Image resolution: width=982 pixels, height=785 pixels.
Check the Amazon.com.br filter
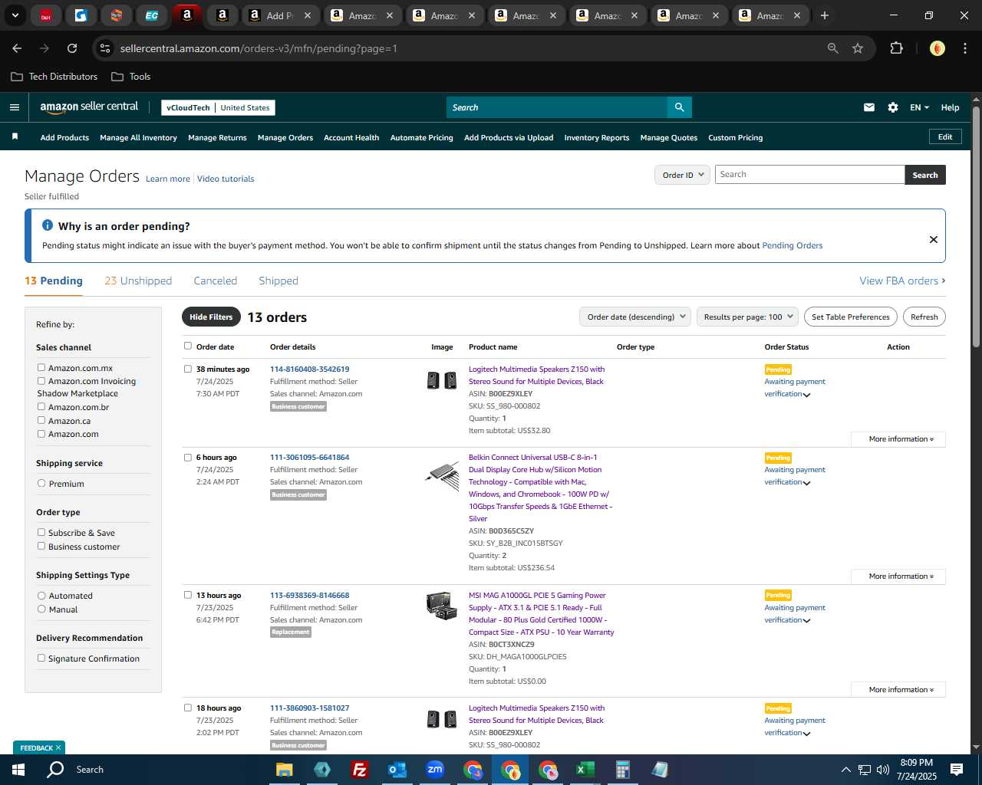(41, 406)
